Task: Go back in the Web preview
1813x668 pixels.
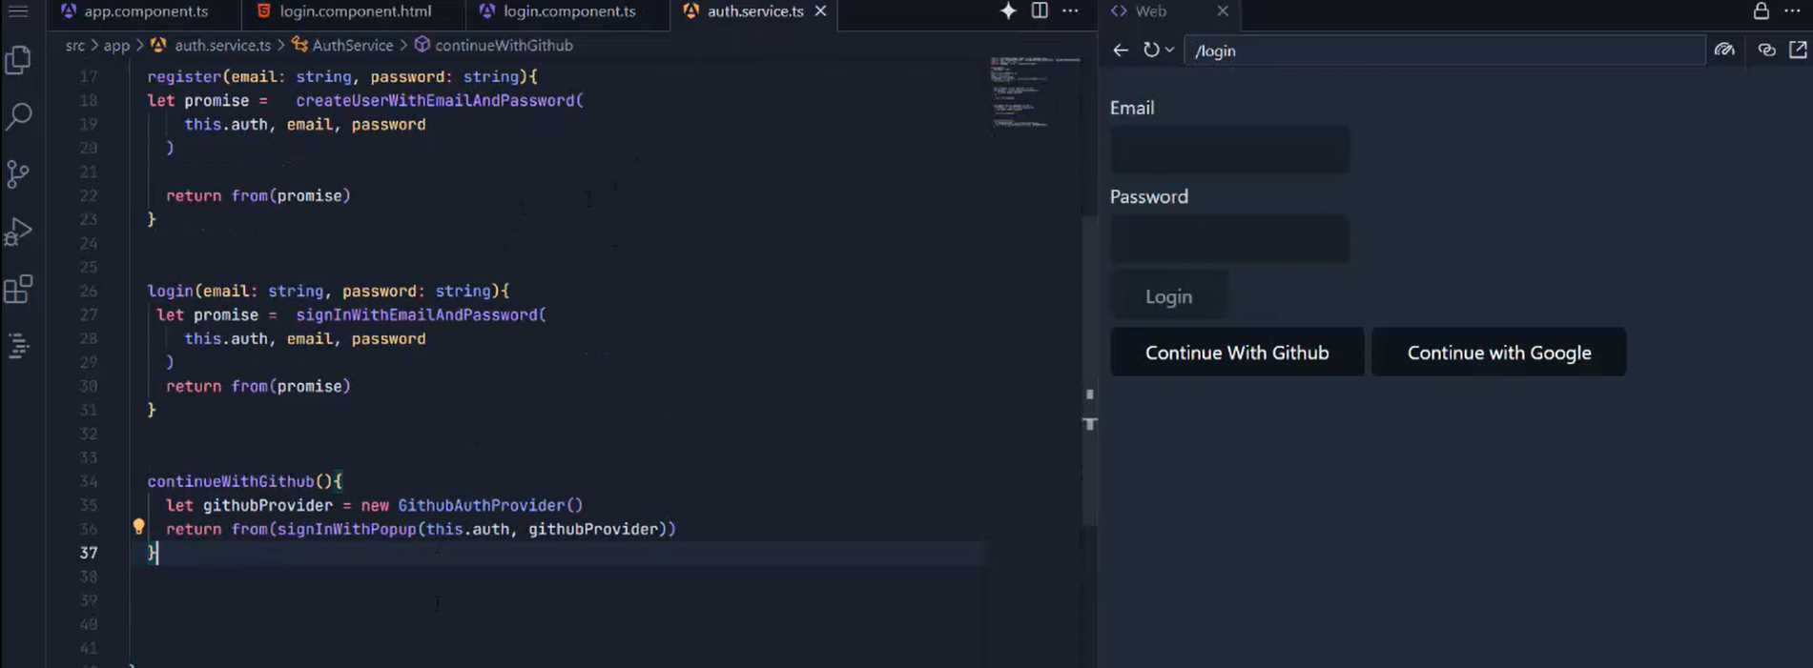Action: 1121,51
